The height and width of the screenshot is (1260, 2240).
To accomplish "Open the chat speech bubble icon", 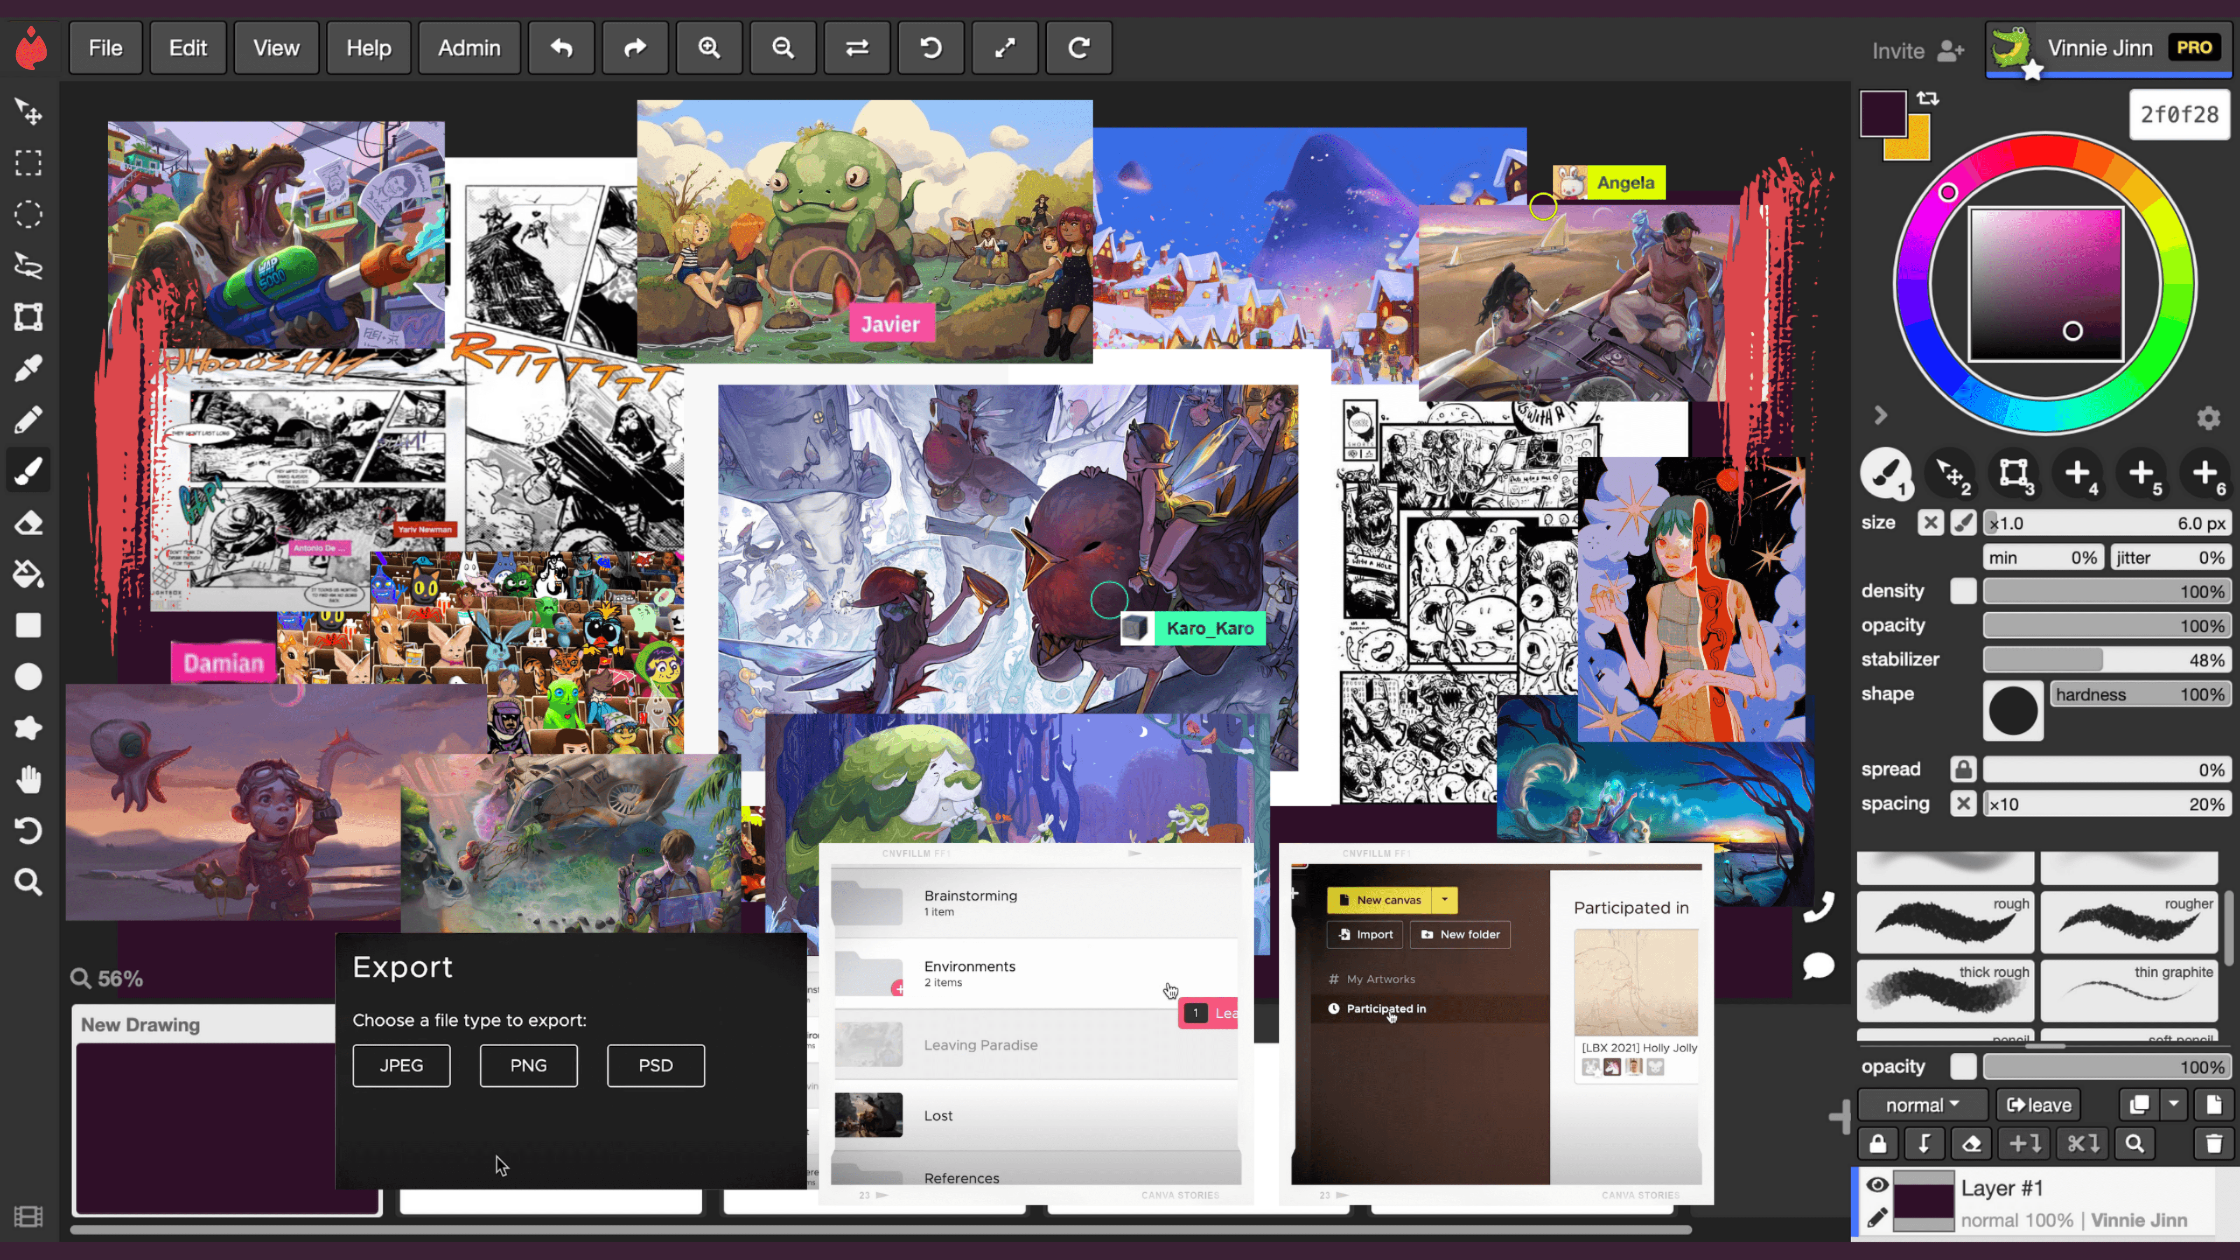I will point(1818,966).
